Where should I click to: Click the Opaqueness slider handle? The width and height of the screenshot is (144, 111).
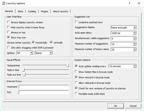(x=68, y=65)
